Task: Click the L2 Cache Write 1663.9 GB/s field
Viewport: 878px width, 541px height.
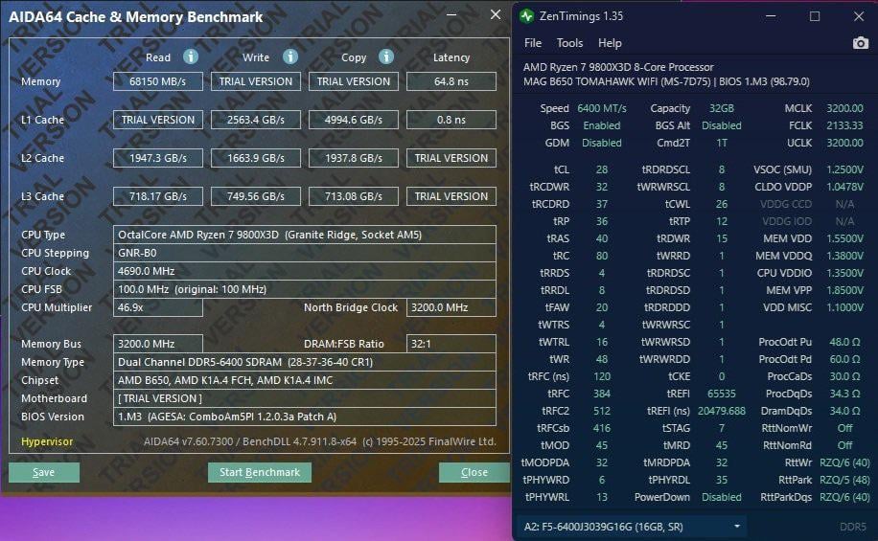Action: [x=256, y=158]
